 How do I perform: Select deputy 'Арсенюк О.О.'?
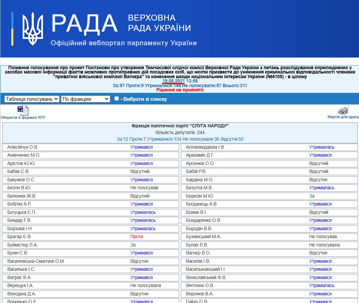click(200, 163)
